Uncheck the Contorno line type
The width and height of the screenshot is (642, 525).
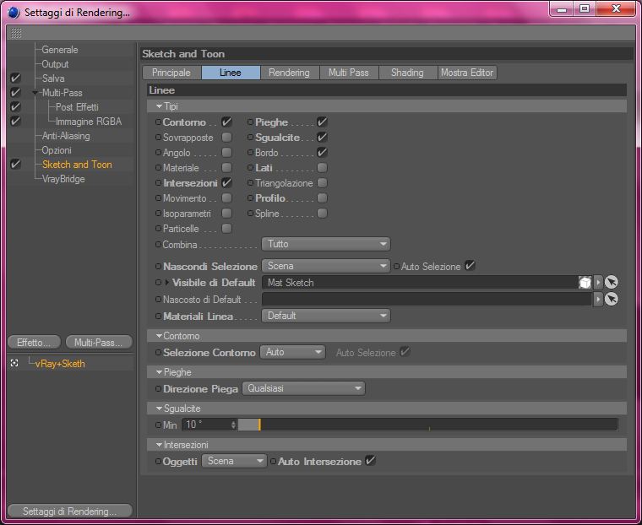(x=226, y=122)
